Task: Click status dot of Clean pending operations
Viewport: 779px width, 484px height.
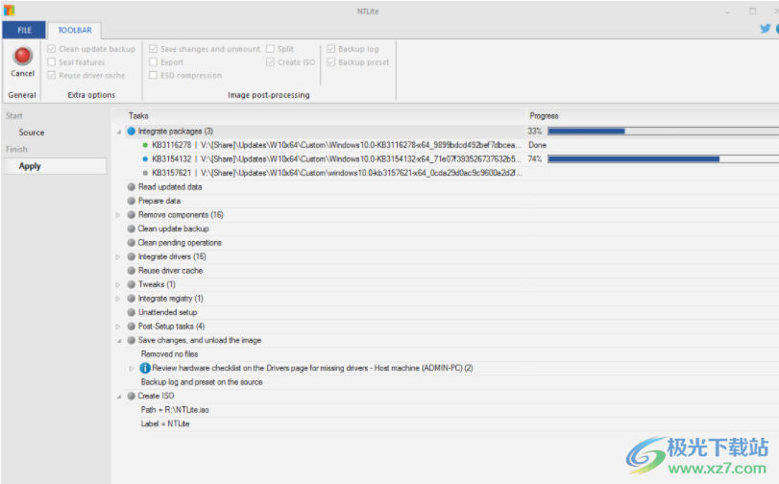Action: coord(132,243)
